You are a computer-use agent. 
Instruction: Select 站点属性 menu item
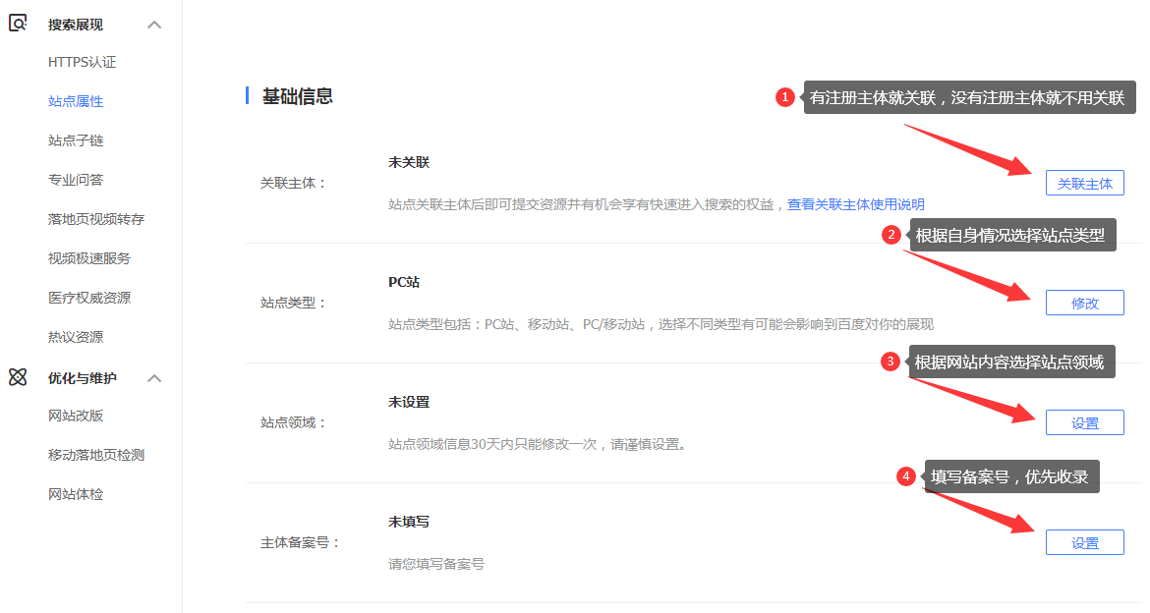pos(76,101)
